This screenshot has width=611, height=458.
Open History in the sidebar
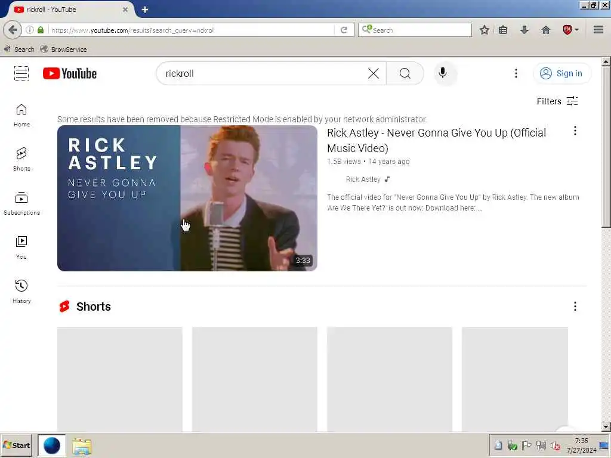(21, 291)
